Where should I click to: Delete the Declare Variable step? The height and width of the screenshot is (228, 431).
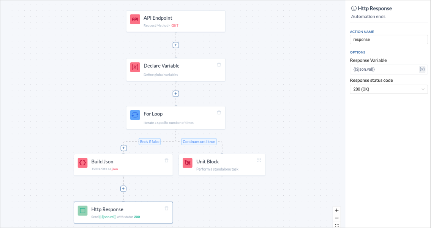point(219,65)
